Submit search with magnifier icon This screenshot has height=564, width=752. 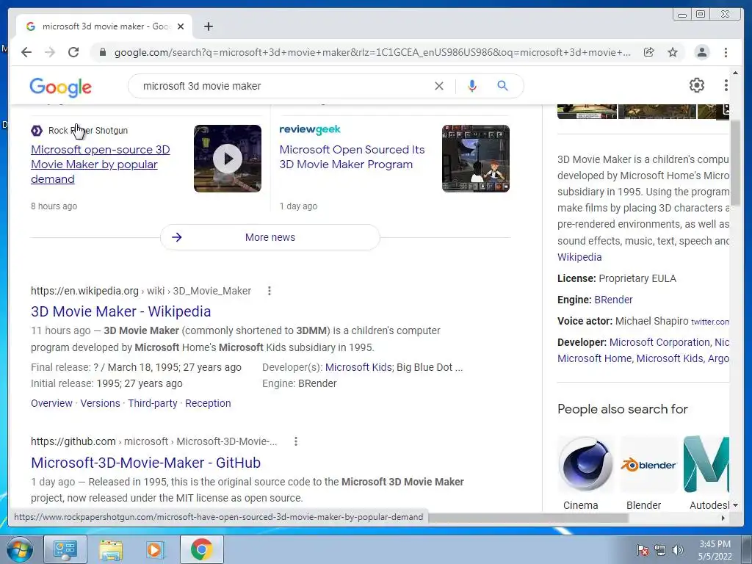click(x=502, y=86)
